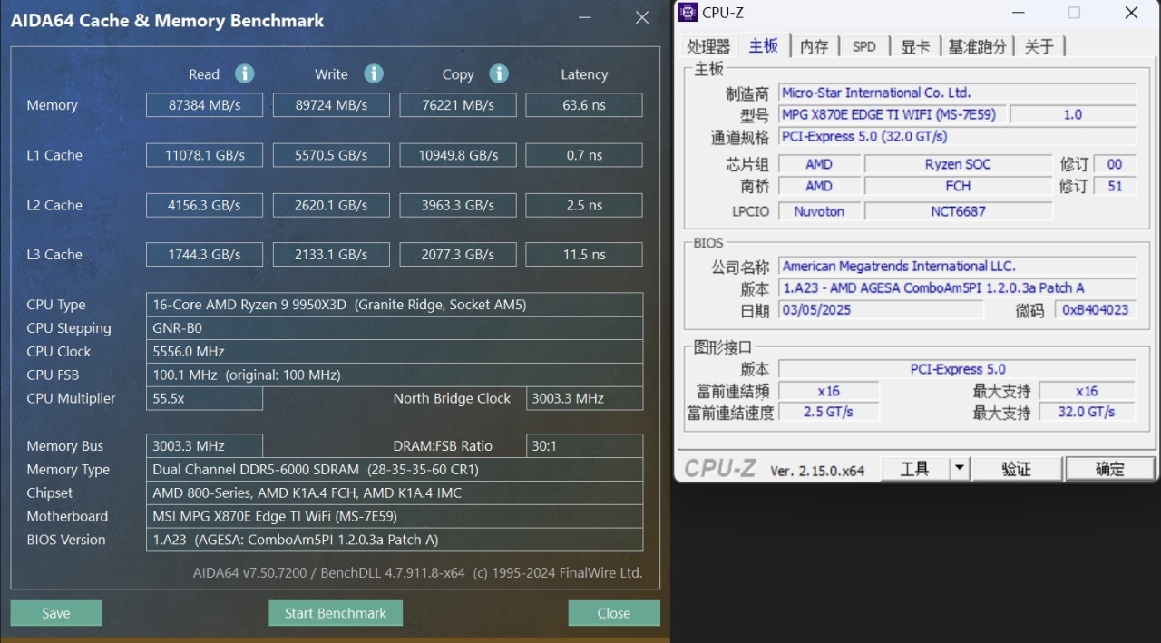The height and width of the screenshot is (643, 1161).
Task: Click CPU-Z BIOS brand American Megatrends field
Action: [x=957, y=266]
